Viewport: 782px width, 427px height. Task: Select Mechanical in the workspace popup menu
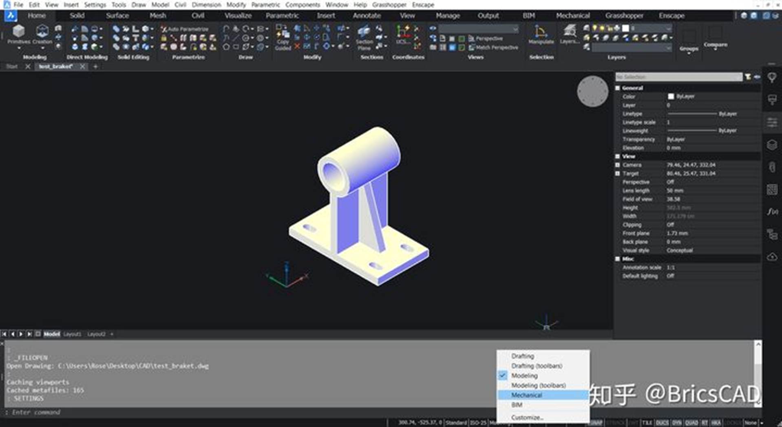543,395
